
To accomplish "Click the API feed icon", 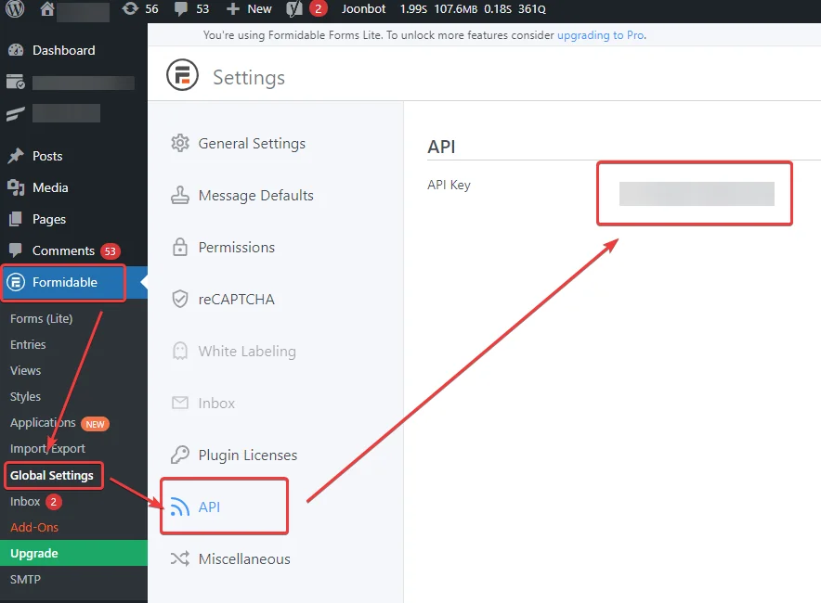I will (x=180, y=507).
